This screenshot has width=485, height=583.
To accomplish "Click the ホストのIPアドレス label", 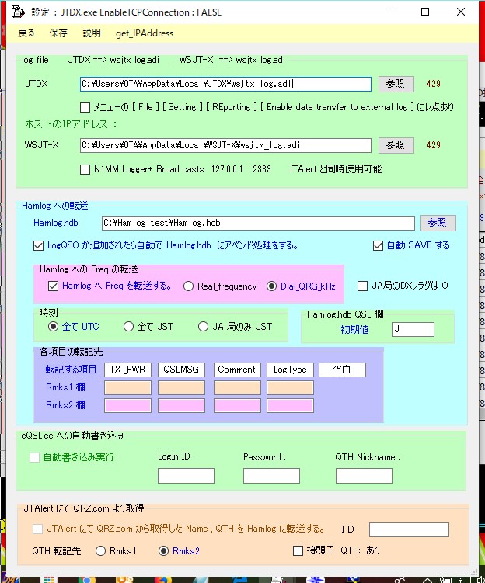I will tap(71, 124).
